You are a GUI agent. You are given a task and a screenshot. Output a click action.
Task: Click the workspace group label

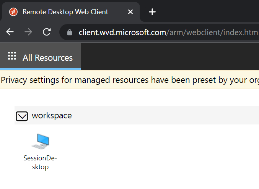coord(52,115)
